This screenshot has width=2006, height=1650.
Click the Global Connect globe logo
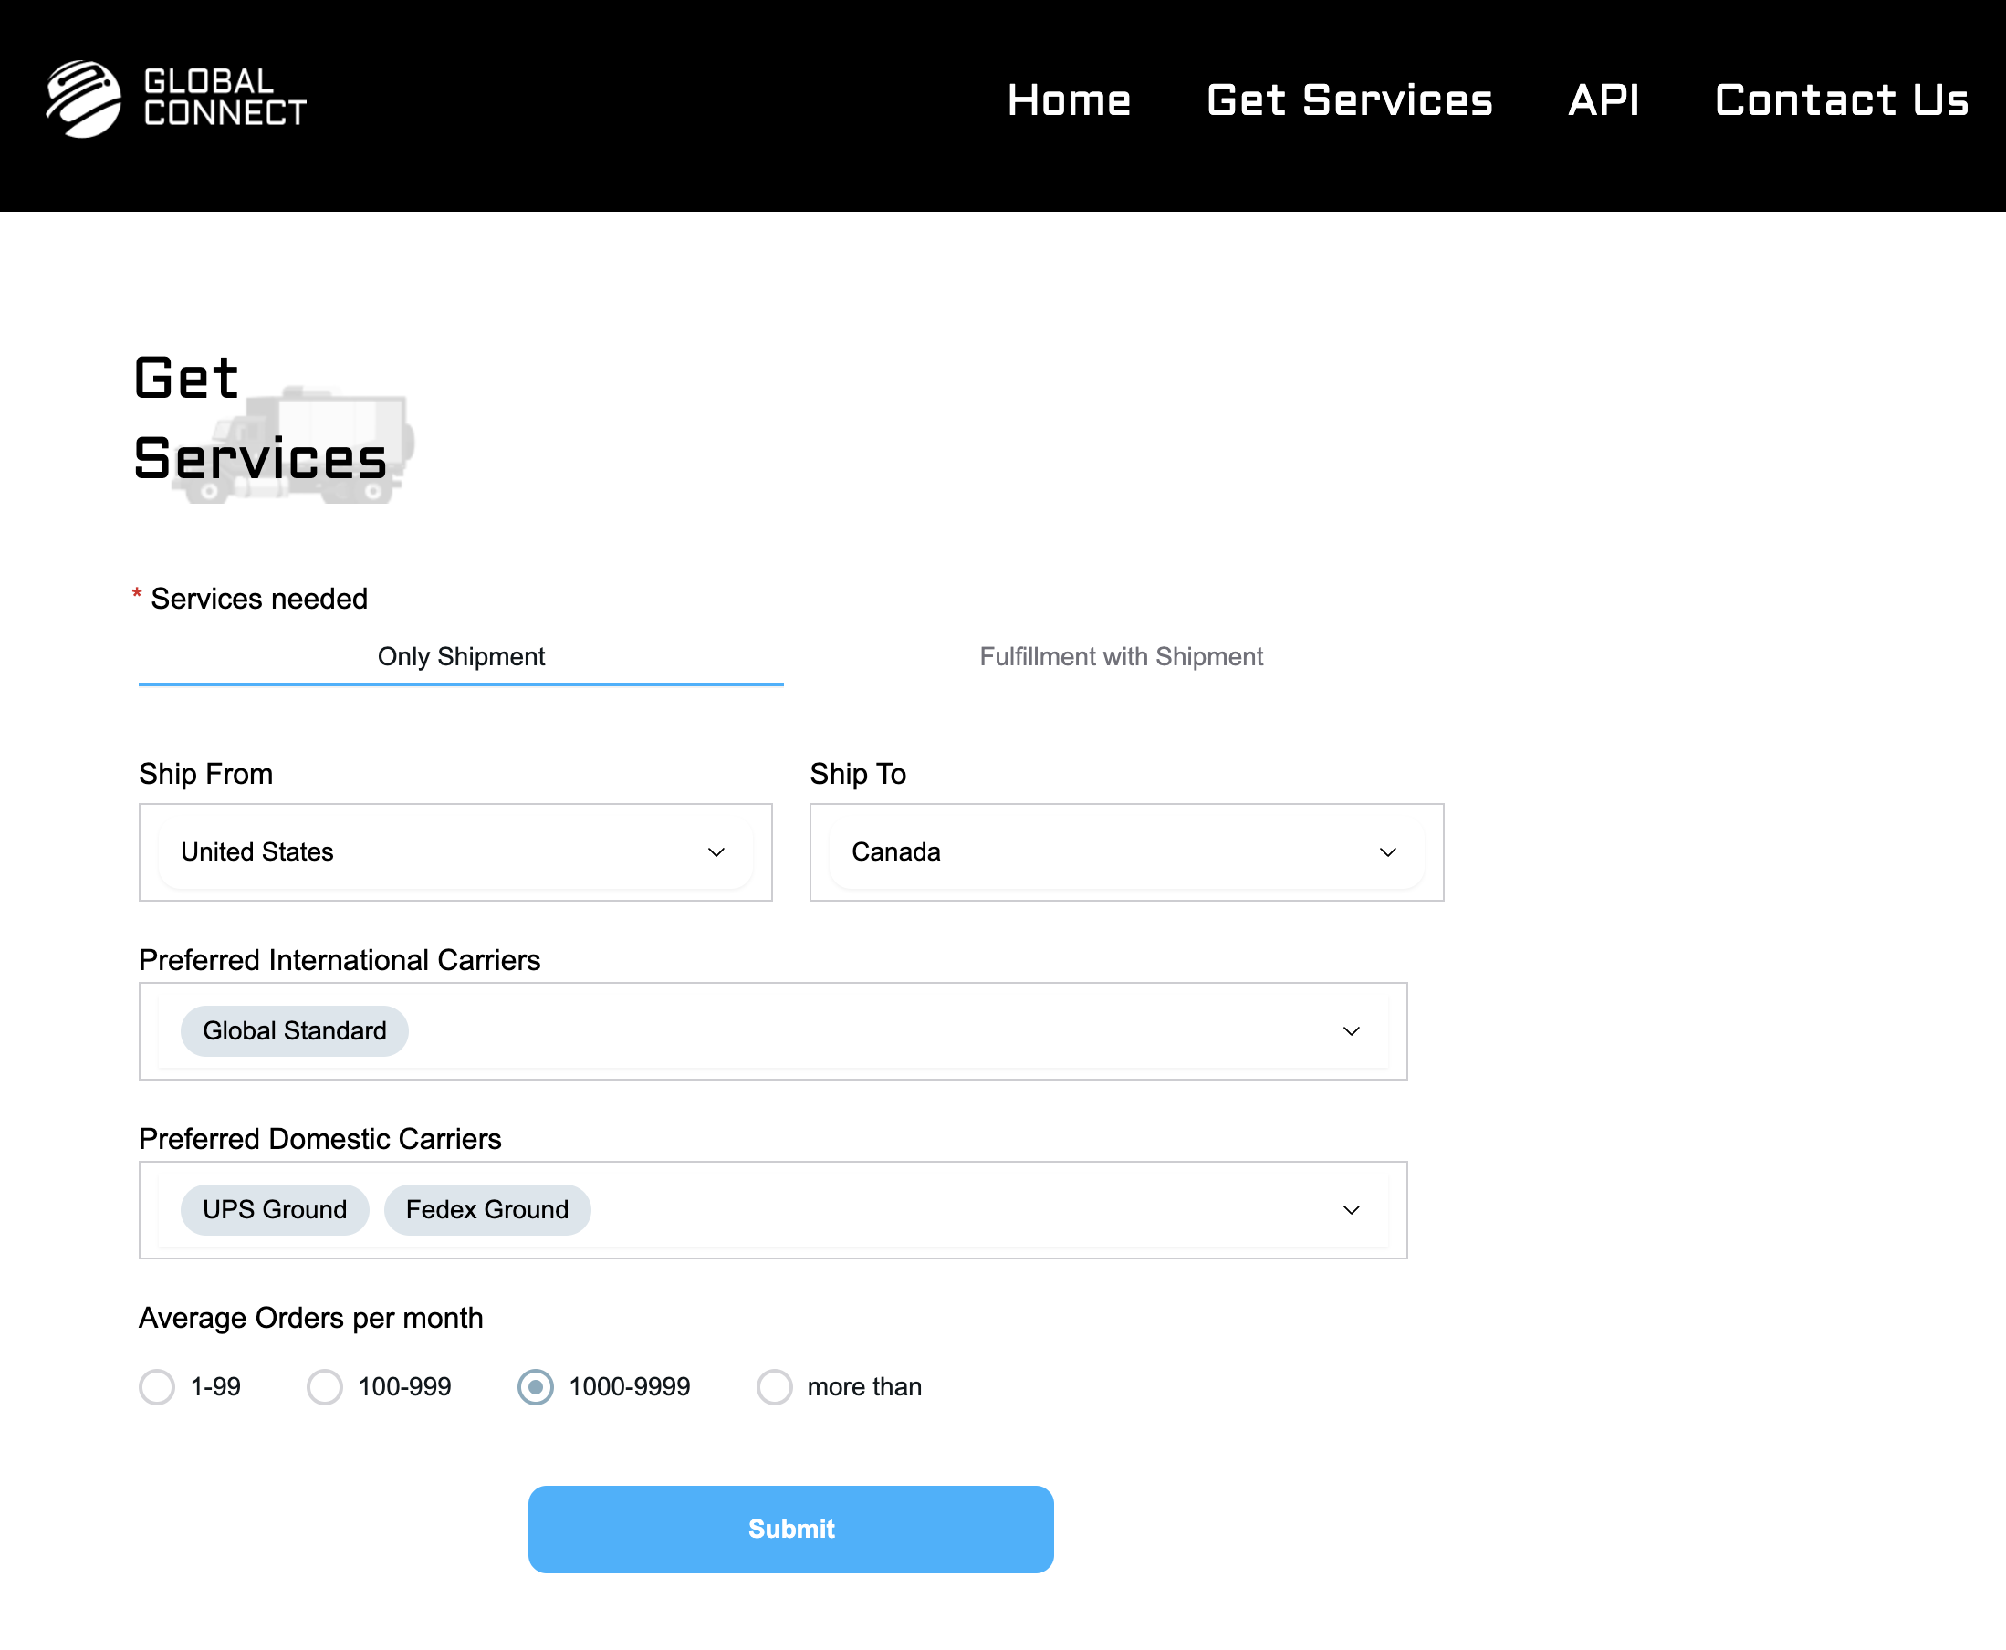(84, 99)
